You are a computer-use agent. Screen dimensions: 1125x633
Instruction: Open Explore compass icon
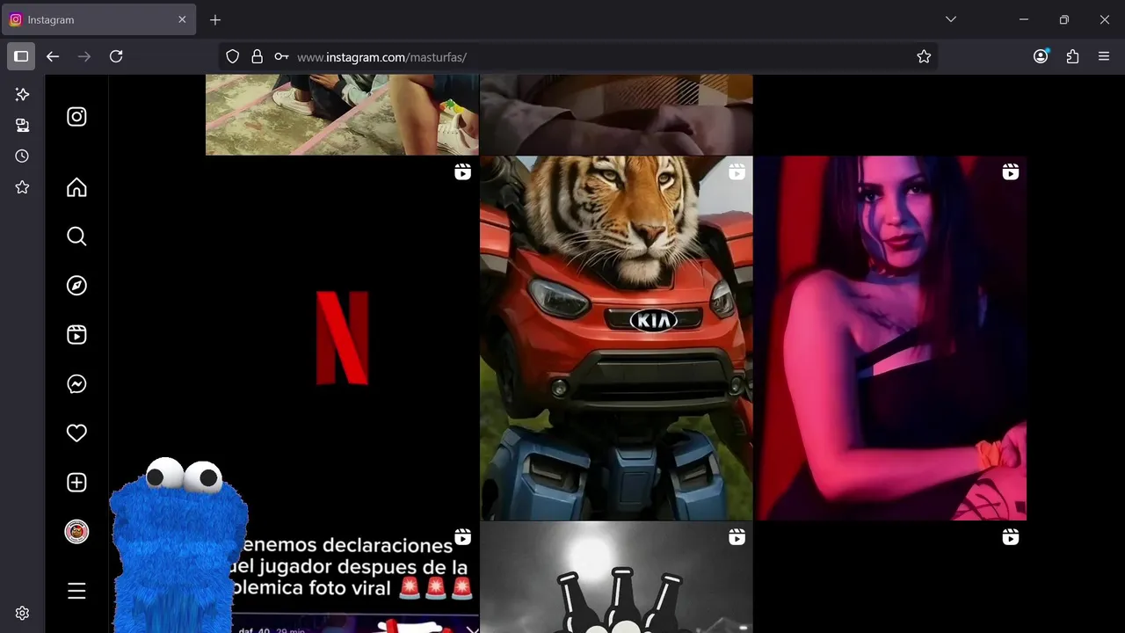pos(76,286)
